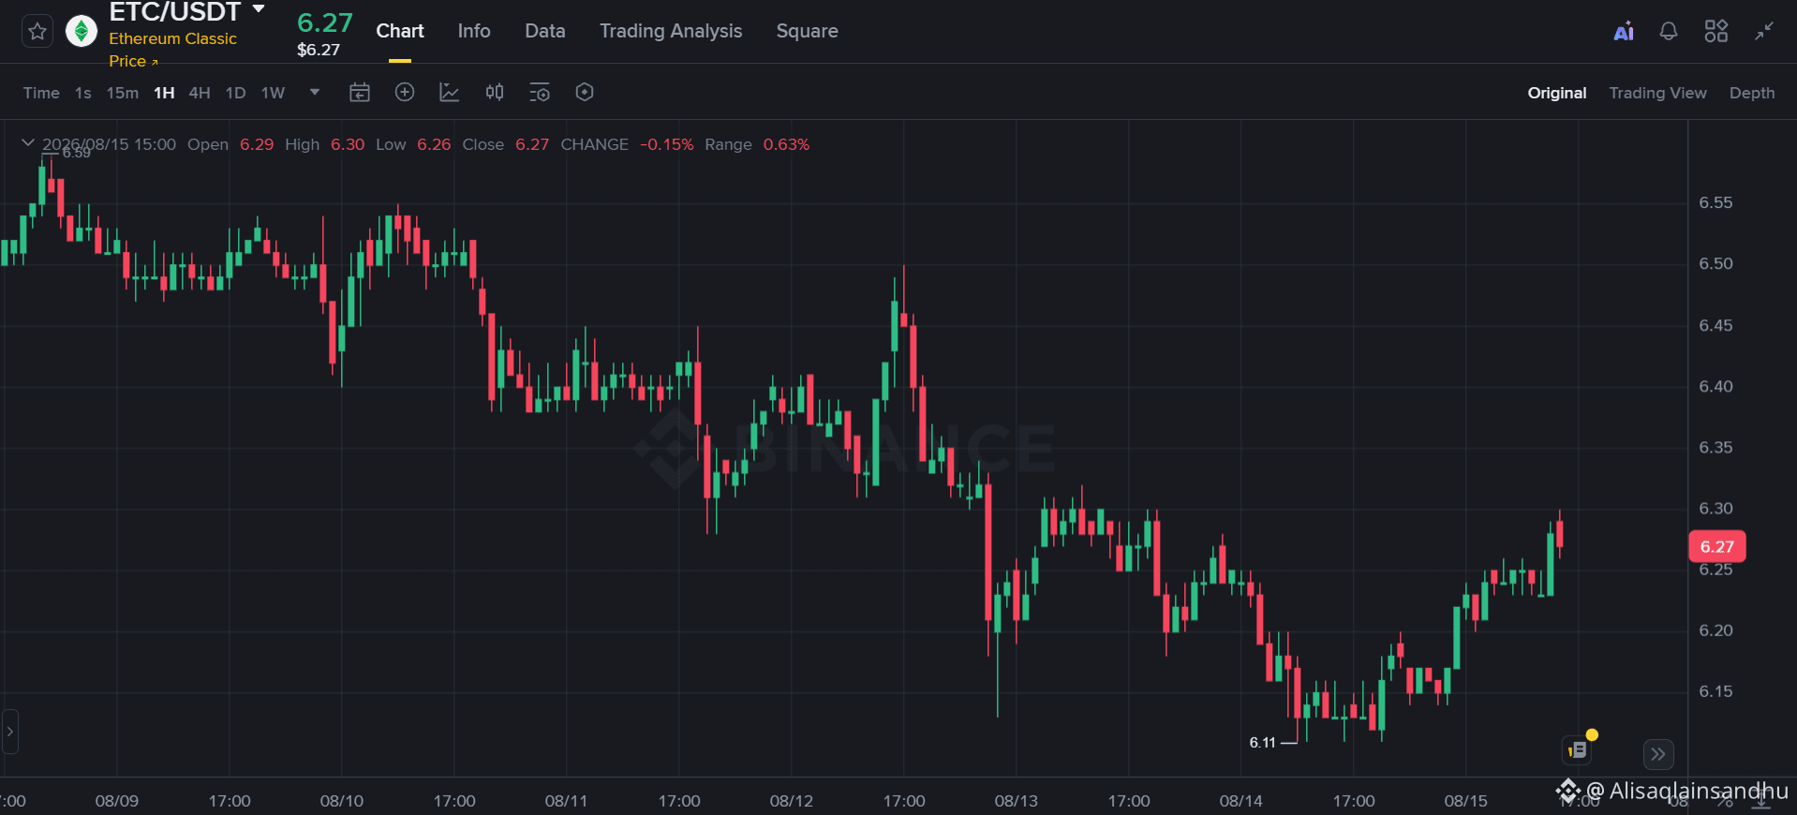The width and height of the screenshot is (1797, 815).
Task: Select the Time interval option
Action: (x=41, y=93)
